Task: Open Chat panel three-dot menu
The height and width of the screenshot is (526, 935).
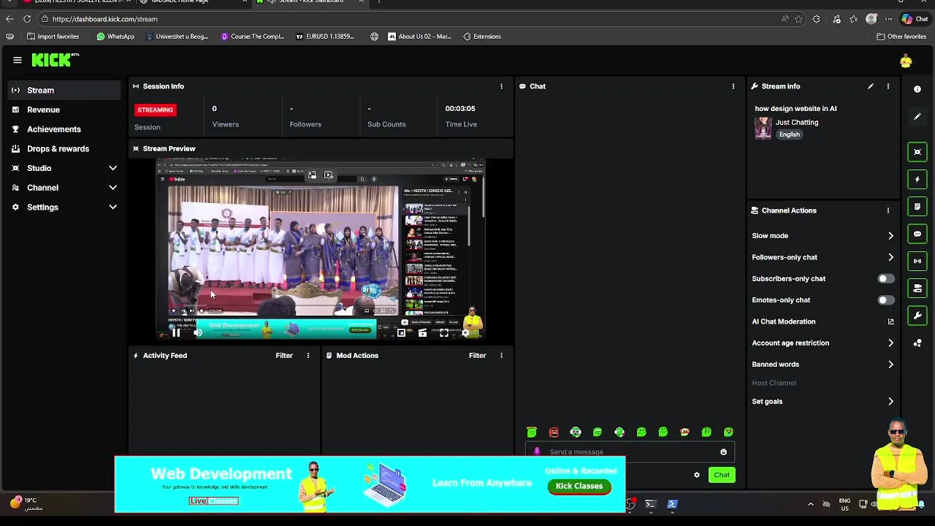Action: [733, 86]
